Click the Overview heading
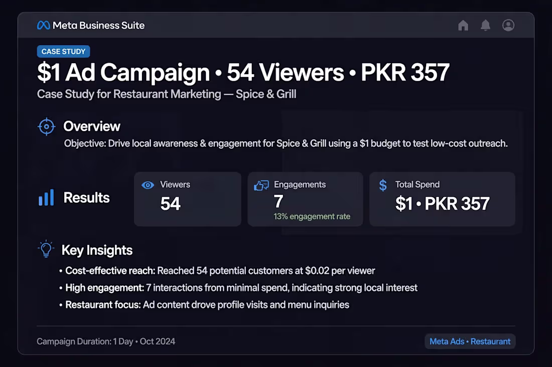 click(92, 127)
